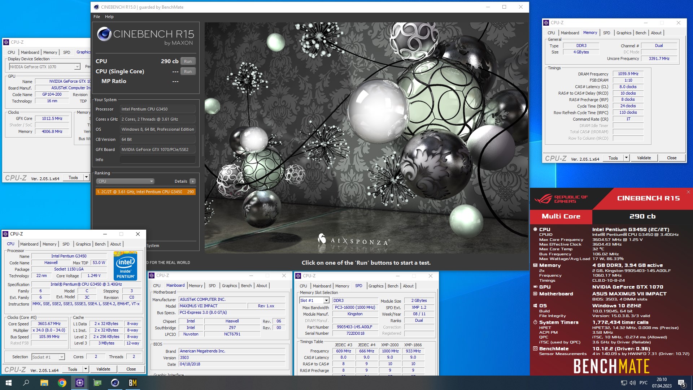The height and width of the screenshot is (390, 693).
Task: Switch to Cinebench taskbar icon
Action: [115, 383]
